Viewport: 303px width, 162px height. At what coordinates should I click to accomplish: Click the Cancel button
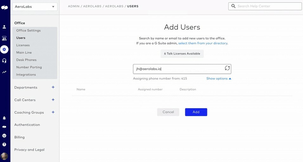pyautogui.click(x=168, y=112)
